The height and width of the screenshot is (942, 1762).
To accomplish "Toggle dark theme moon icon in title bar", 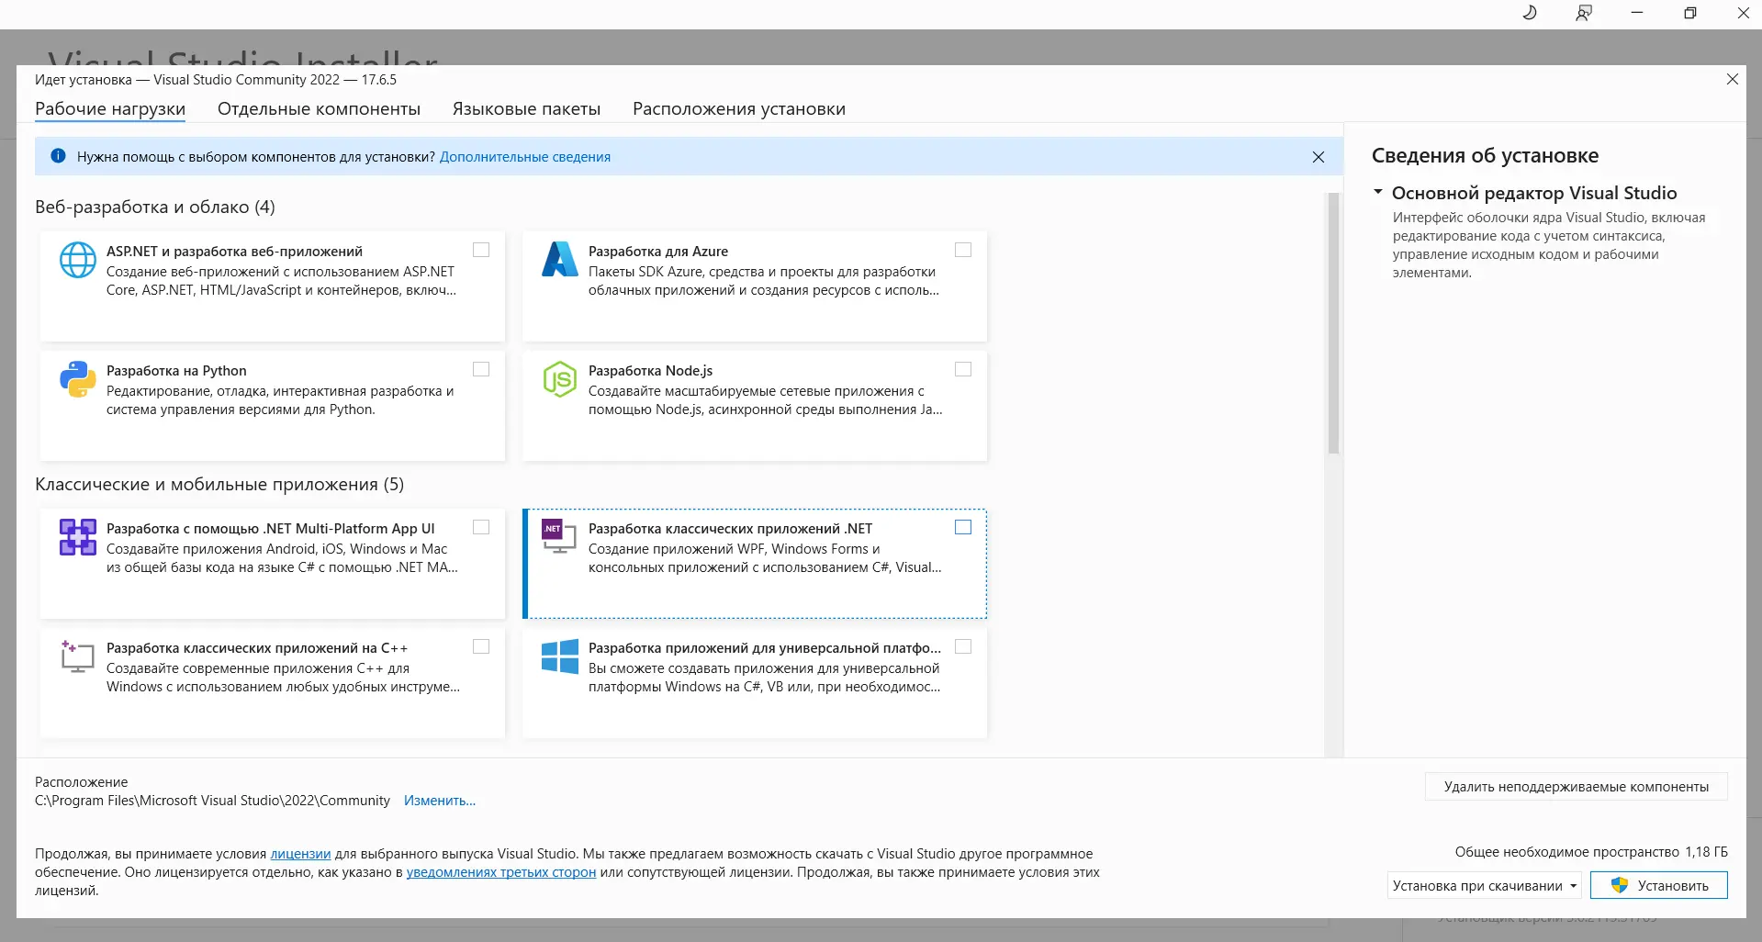I will pyautogui.click(x=1530, y=13).
